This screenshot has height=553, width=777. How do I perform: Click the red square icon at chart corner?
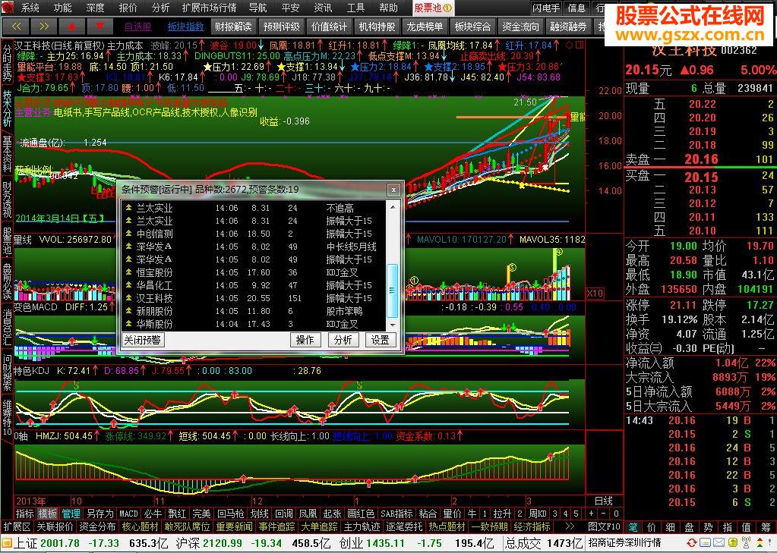pyautogui.click(x=579, y=45)
